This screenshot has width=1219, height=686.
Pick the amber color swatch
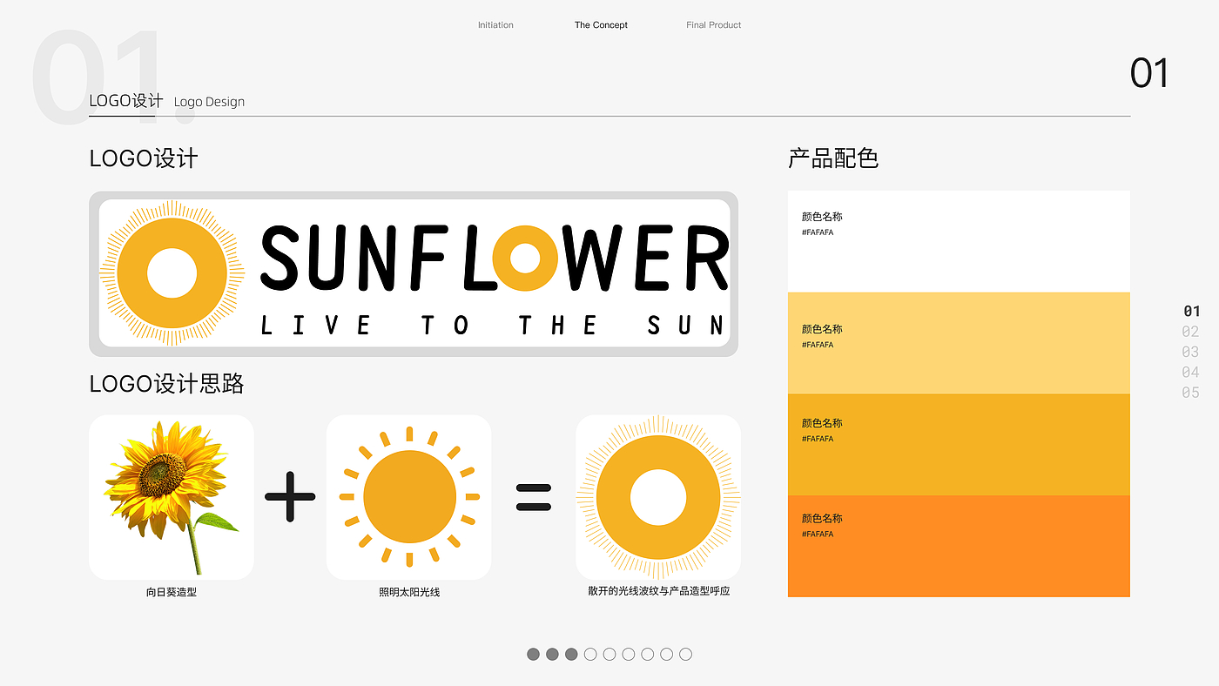pyautogui.click(x=959, y=445)
